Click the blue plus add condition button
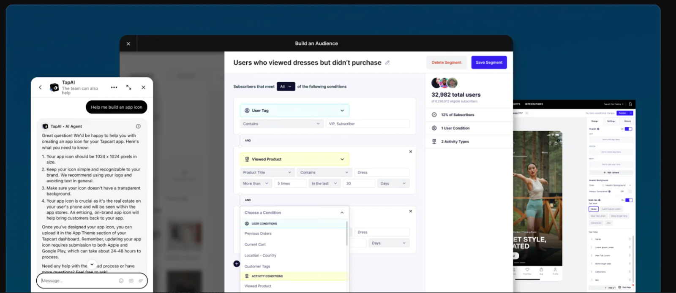 coord(237,264)
